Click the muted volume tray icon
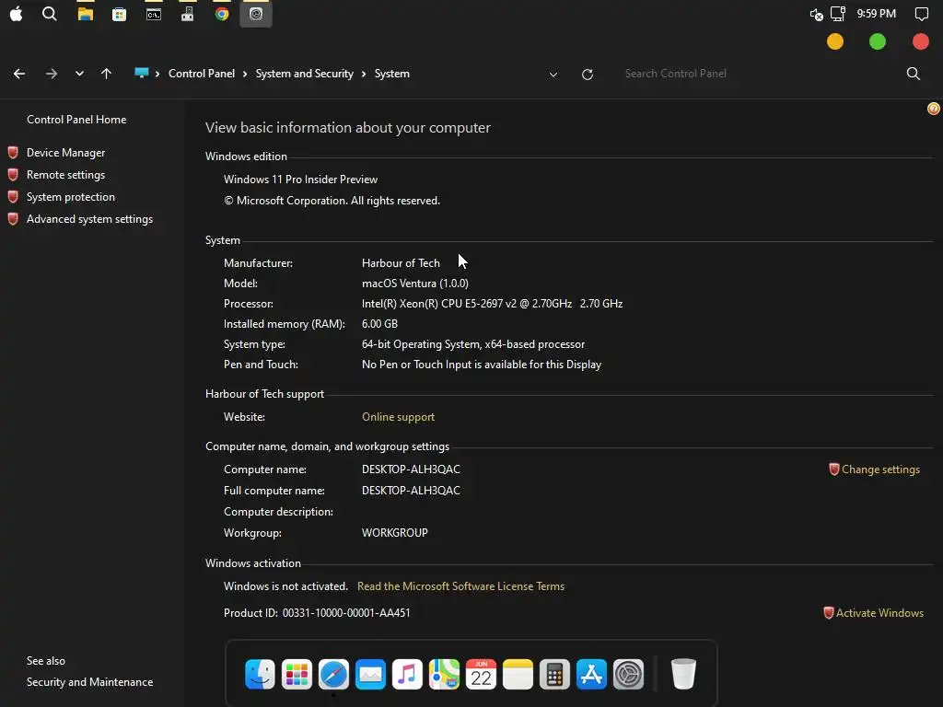This screenshot has height=707, width=943. (816, 15)
